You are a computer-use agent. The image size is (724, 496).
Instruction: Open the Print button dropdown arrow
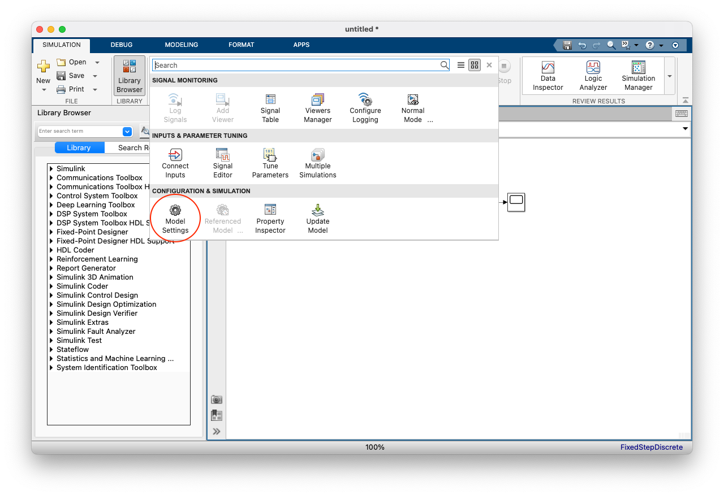[x=95, y=89]
